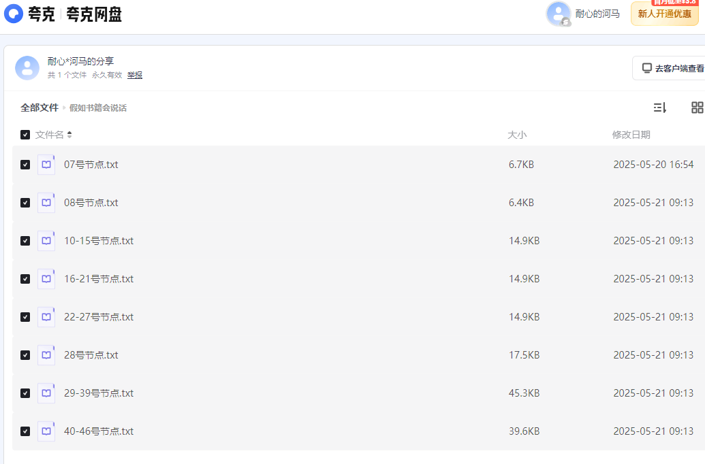Toggle the select-all files checkbox
This screenshot has width=705, height=464.
pyautogui.click(x=25, y=135)
